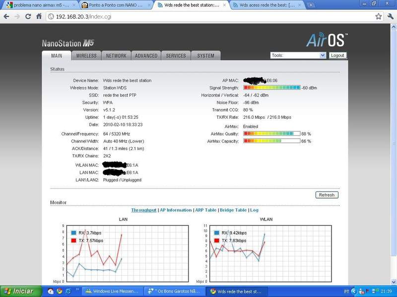
Task: Open a new browser tab
Action: point(311,5)
